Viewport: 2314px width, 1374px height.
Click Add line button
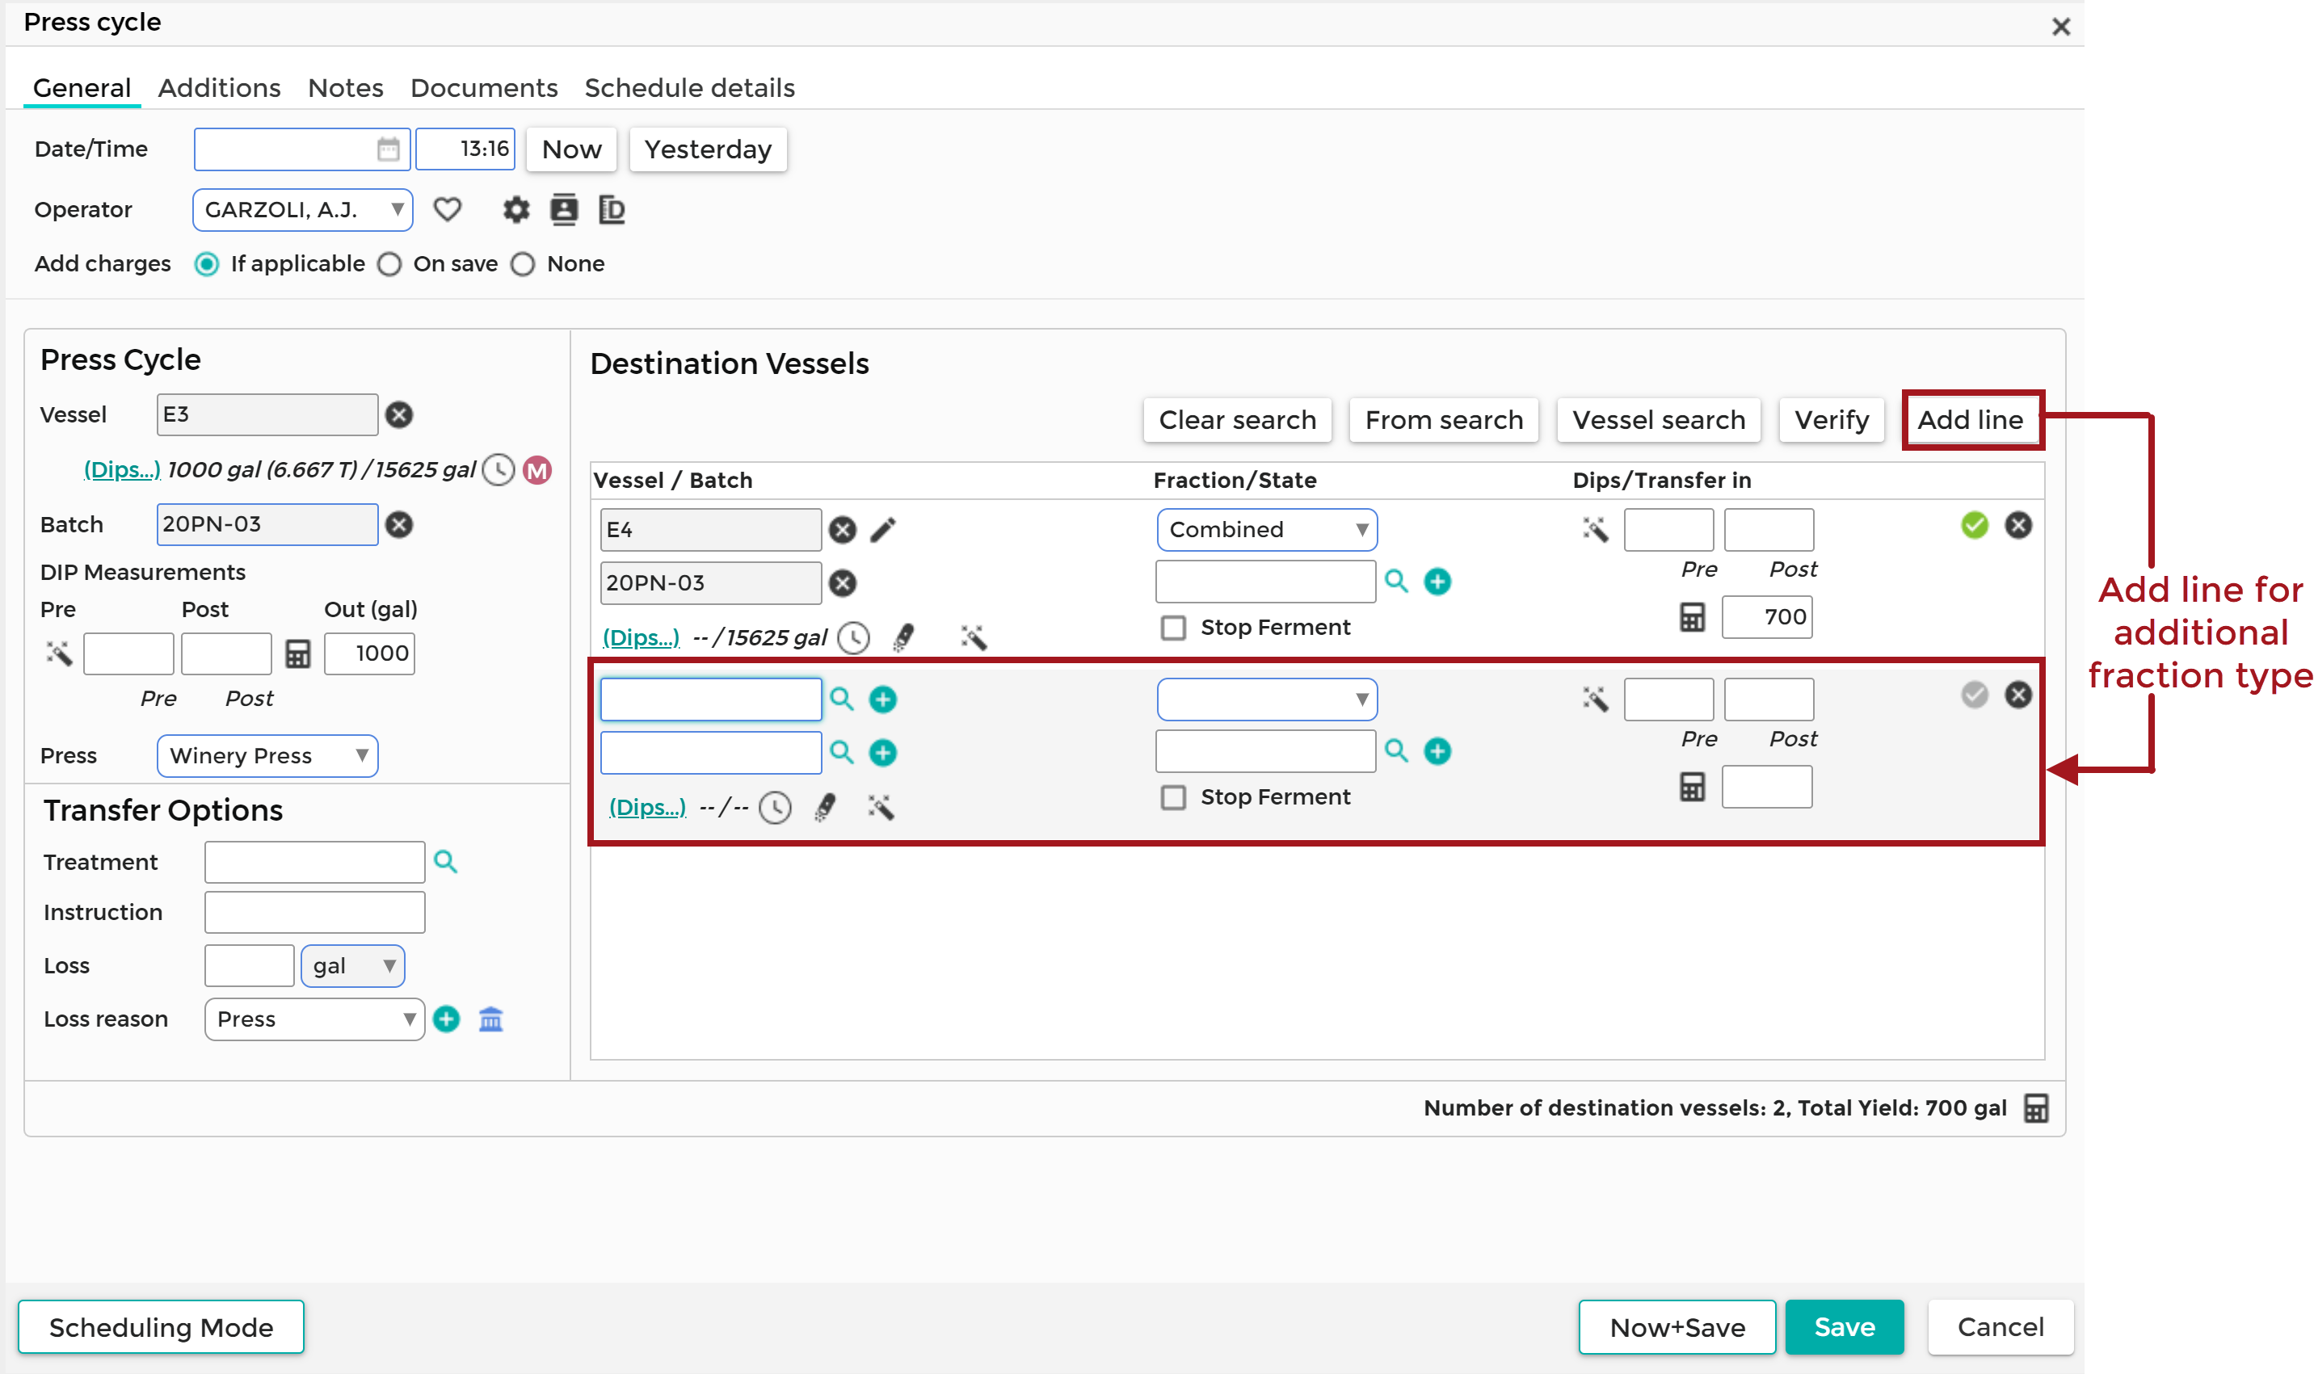coord(1971,420)
